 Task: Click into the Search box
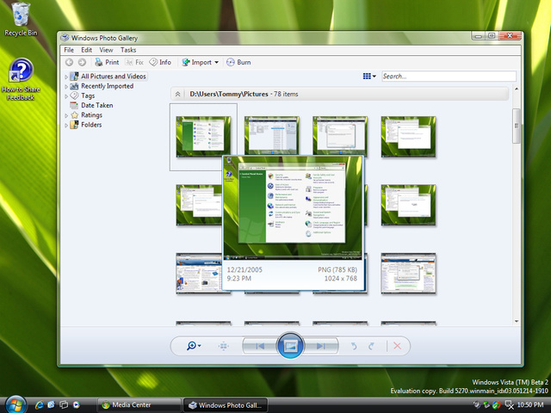[449, 77]
